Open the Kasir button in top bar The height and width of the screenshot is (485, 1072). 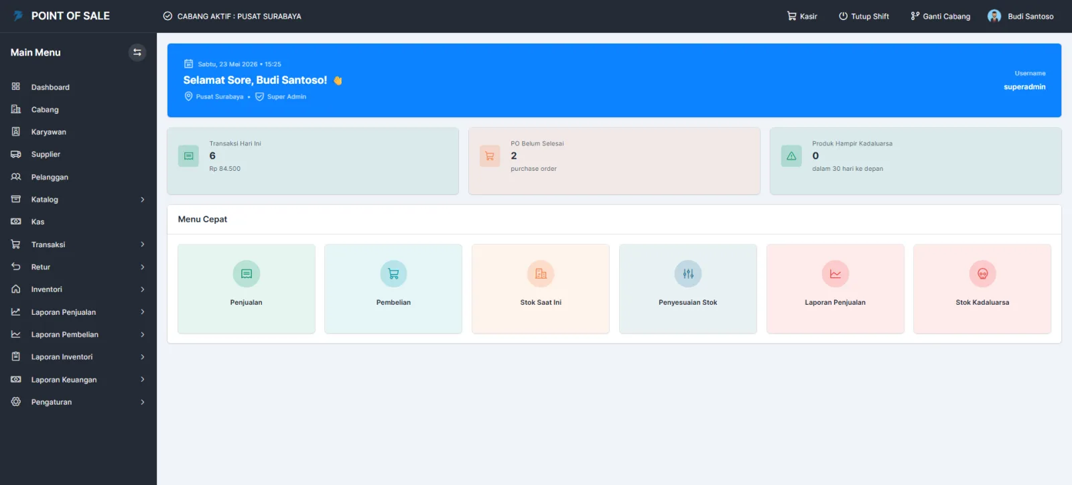pos(802,16)
